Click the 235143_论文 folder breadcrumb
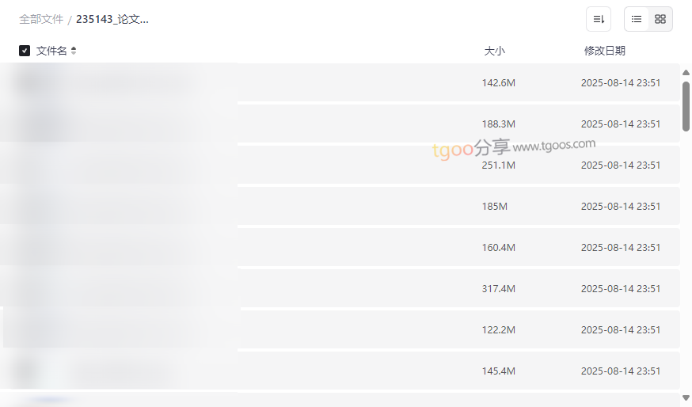Screen dimensions: 692x407 click(112, 19)
